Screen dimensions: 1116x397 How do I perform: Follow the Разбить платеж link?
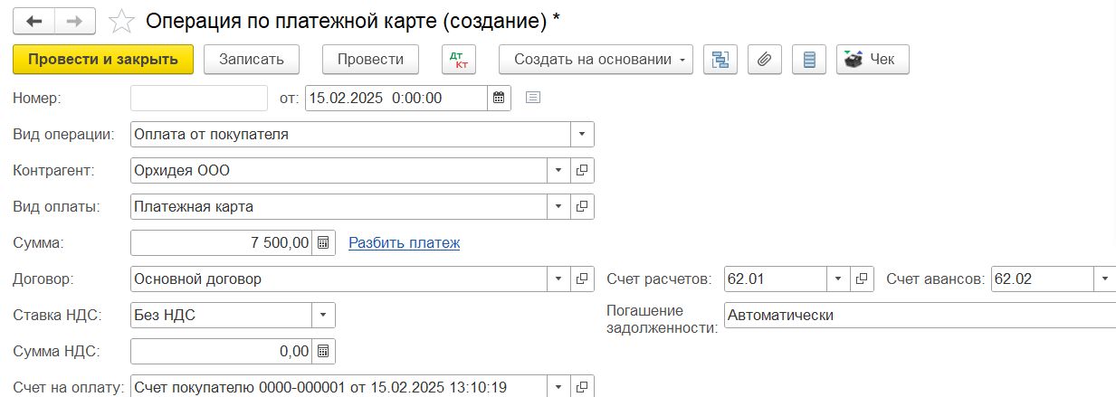tap(405, 242)
